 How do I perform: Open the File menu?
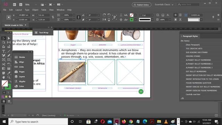[x=5, y=10]
